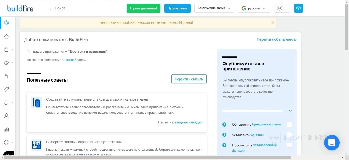Click the user account avatar icon

click(279, 8)
